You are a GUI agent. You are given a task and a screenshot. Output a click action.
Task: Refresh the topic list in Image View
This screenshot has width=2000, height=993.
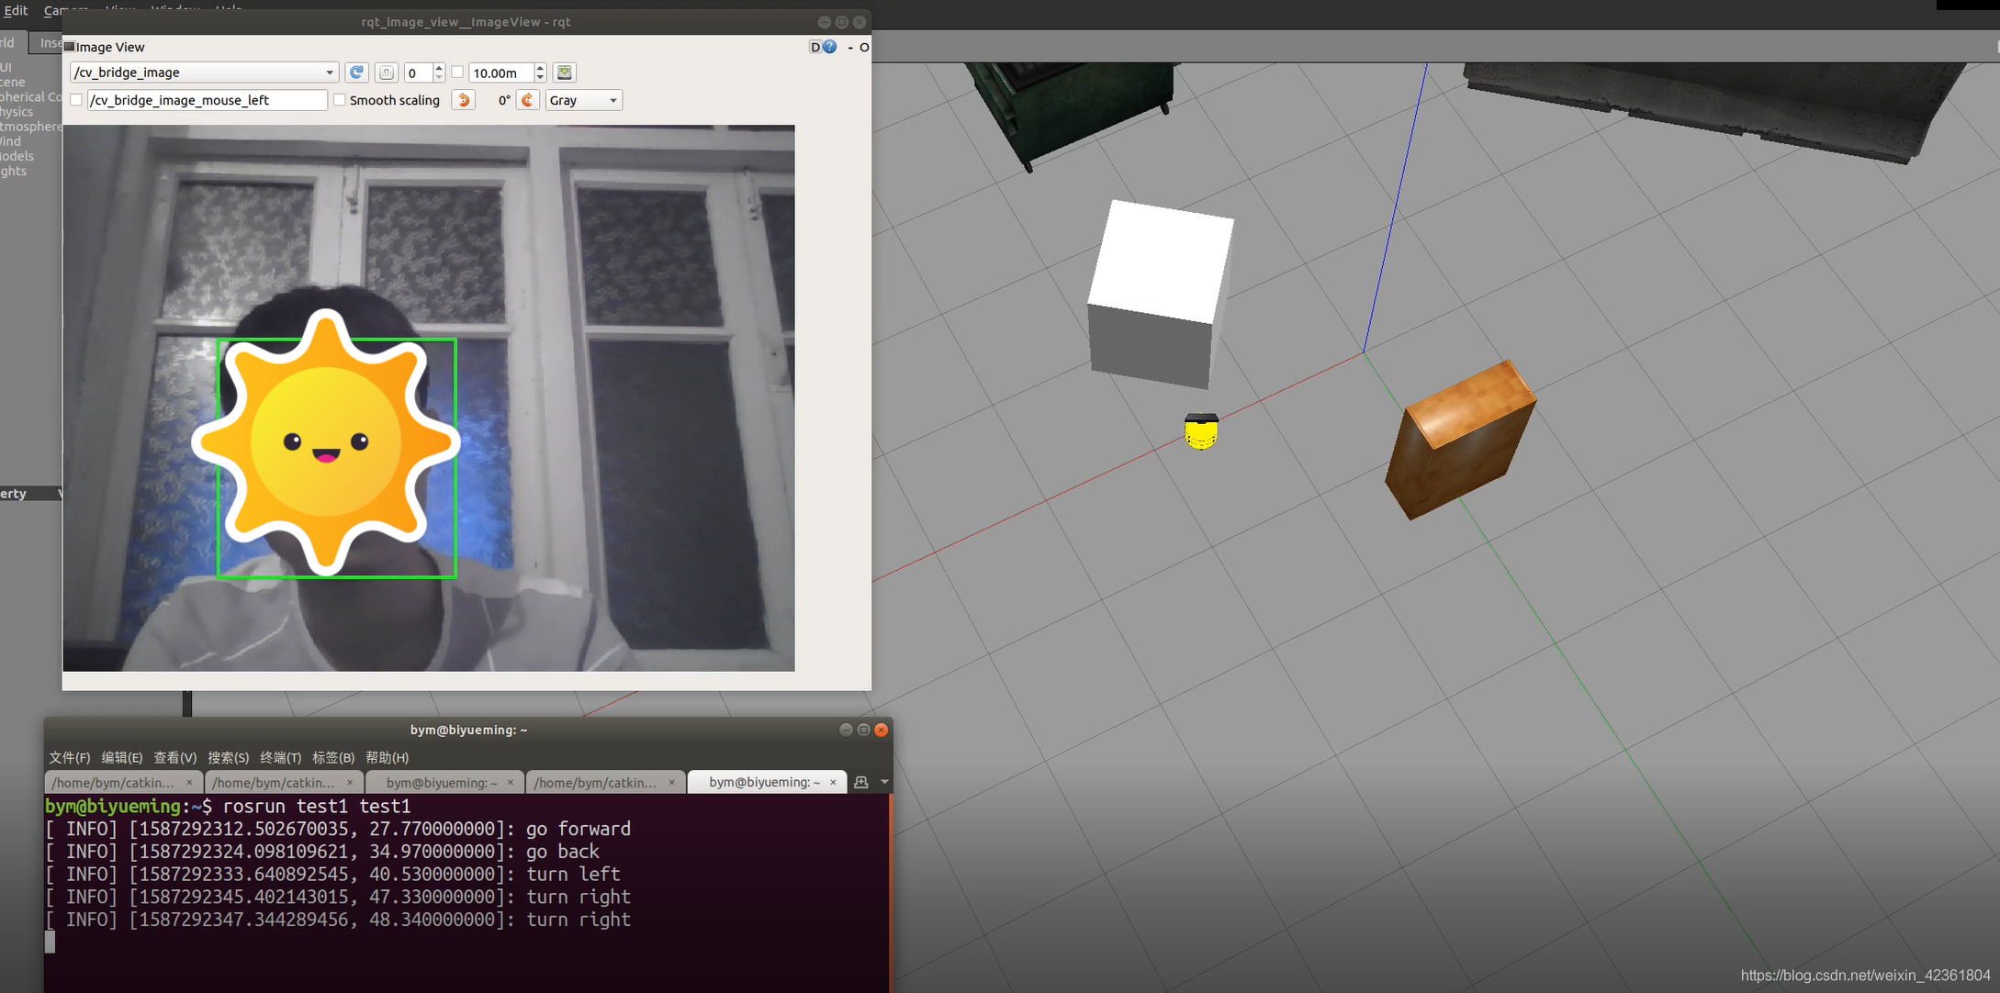click(356, 73)
